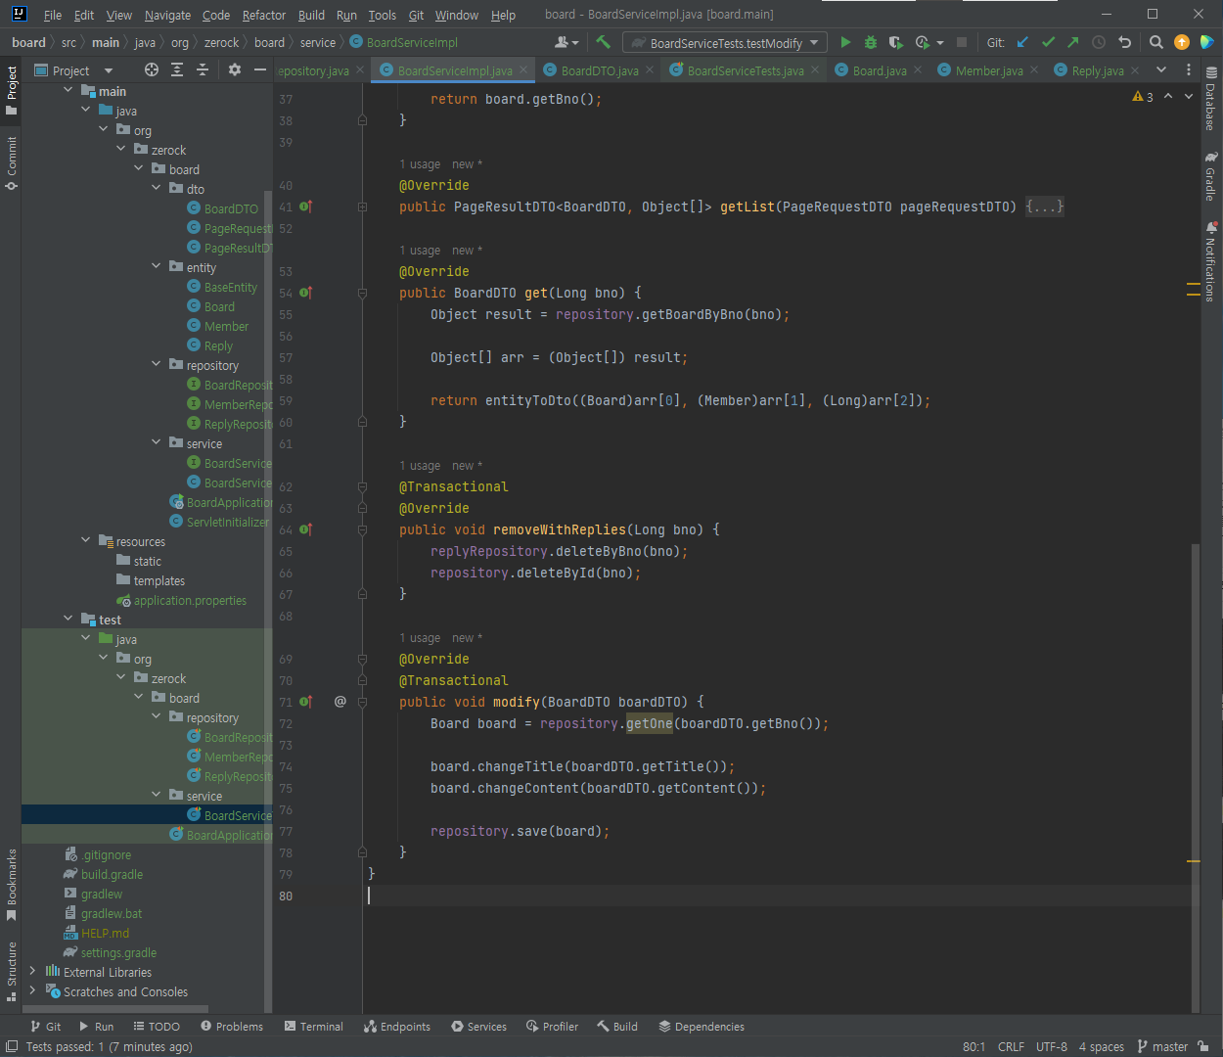Expand the External Libraries node
This screenshot has width=1223, height=1057.
pos(32,971)
